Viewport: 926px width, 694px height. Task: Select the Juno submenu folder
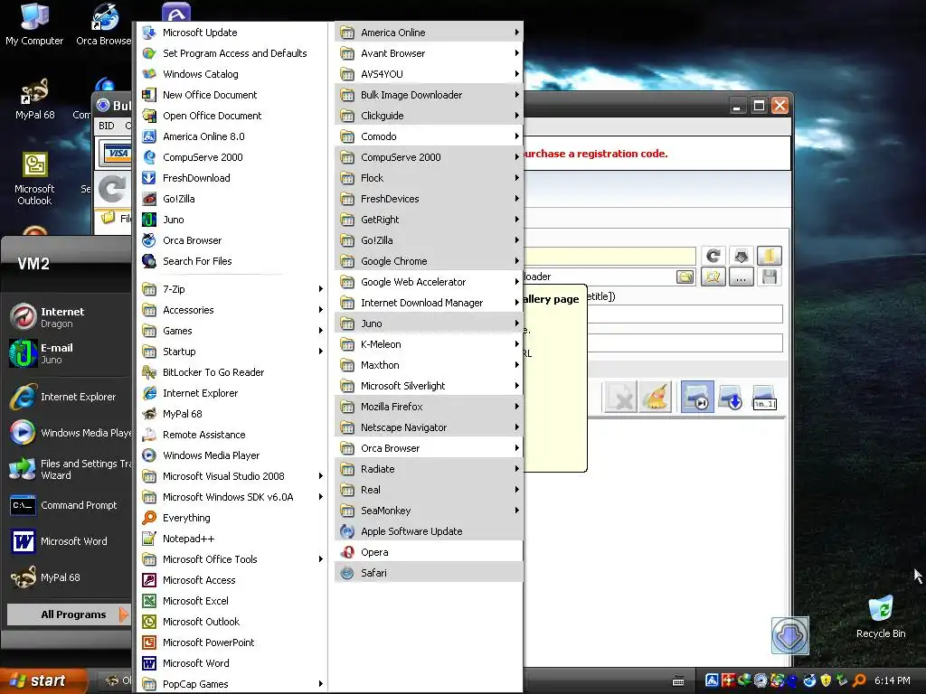[x=429, y=324]
